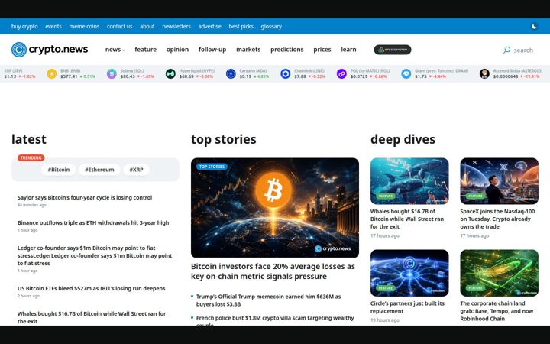The width and height of the screenshot is (550, 344).
Task: Click the Solana price $80.43
Action: click(128, 76)
